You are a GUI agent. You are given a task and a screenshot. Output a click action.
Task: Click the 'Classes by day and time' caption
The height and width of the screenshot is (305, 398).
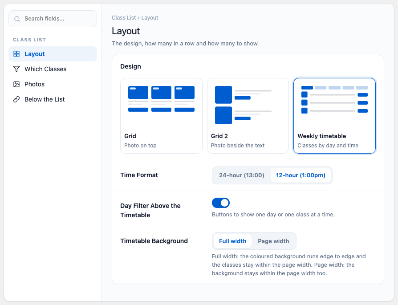pos(328,146)
